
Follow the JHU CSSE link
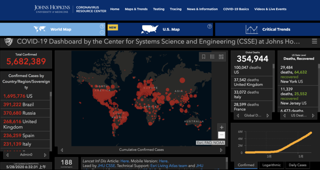pyautogui.click(x=106, y=166)
